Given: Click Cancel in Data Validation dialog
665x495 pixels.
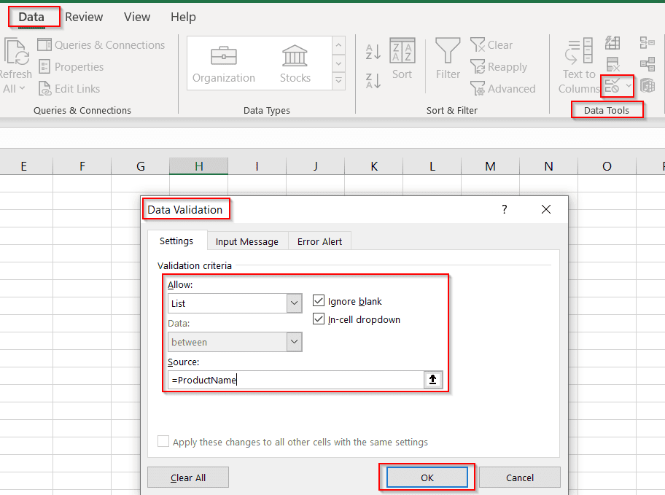Looking at the screenshot, I should (x=519, y=478).
